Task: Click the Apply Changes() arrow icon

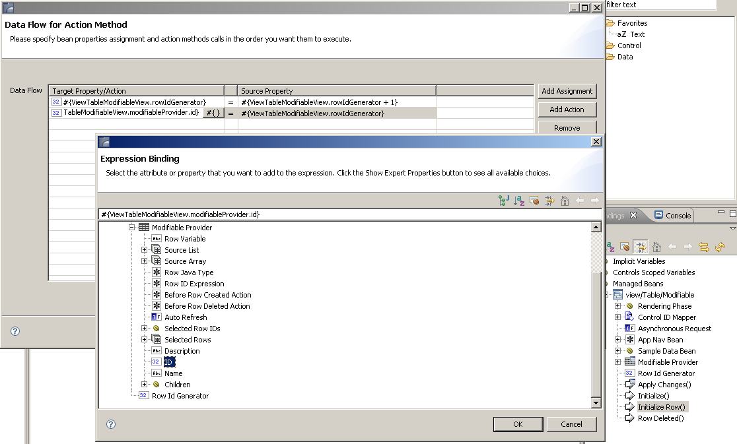Action: click(630, 385)
